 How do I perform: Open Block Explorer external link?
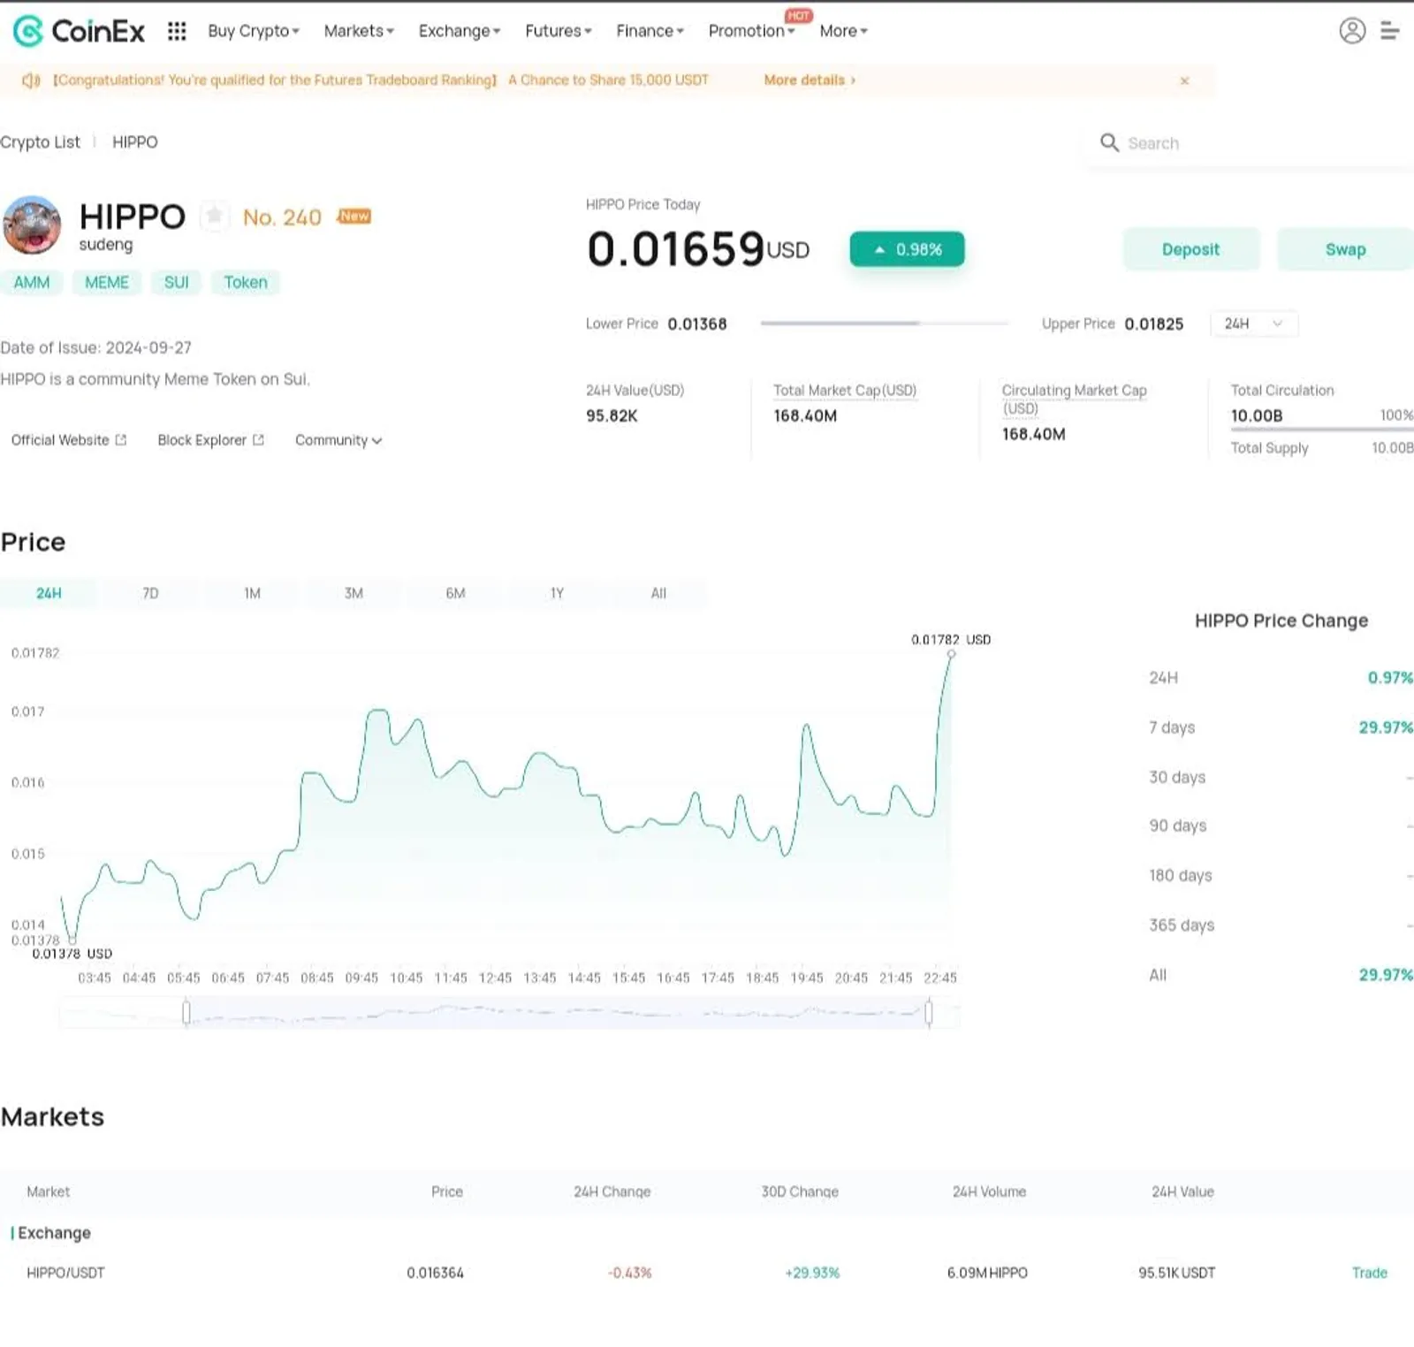point(210,440)
